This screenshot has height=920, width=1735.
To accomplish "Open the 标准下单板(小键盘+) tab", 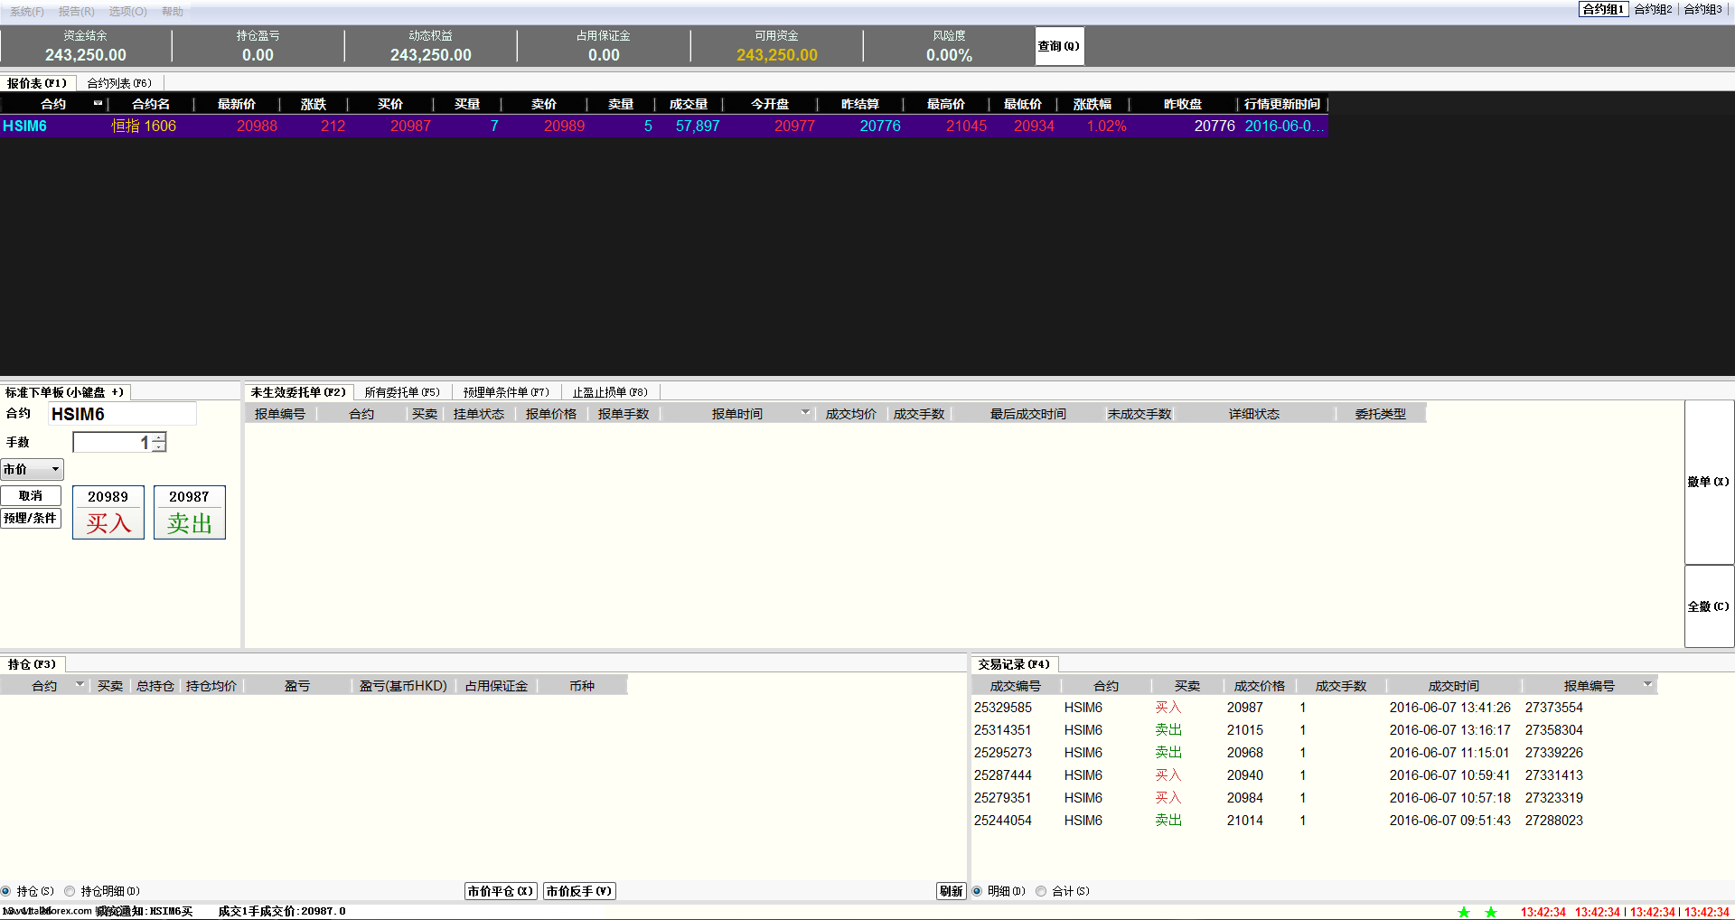I will coord(64,392).
